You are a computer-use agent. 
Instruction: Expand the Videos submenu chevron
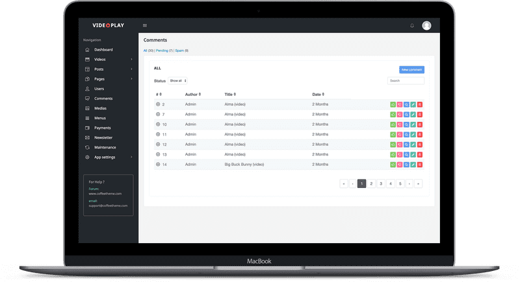pyautogui.click(x=131, y=60)
